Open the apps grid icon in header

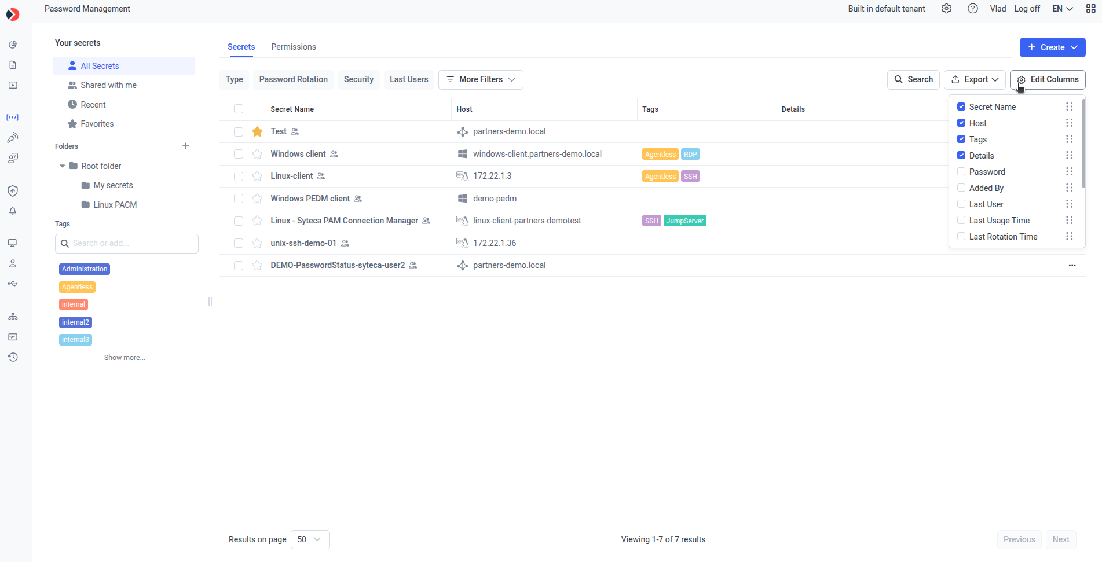click(x=1090, y=9)
